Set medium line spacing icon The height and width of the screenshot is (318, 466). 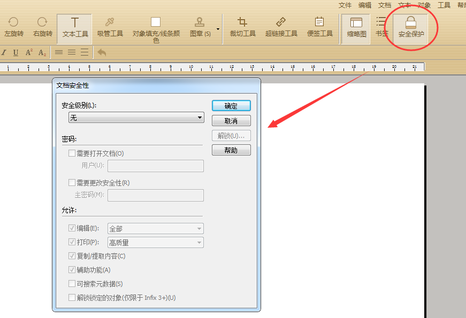click(72, 52)
